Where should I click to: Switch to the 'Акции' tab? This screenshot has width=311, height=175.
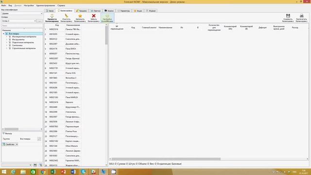point(138,11)
